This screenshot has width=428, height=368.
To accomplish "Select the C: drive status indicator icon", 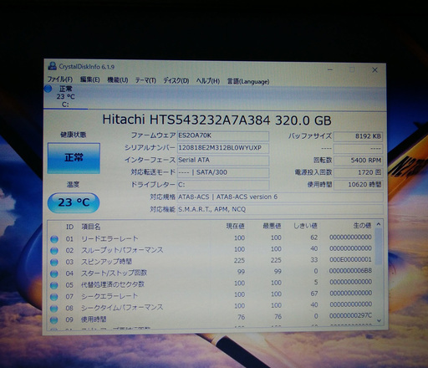I will (x=48, y=89).
